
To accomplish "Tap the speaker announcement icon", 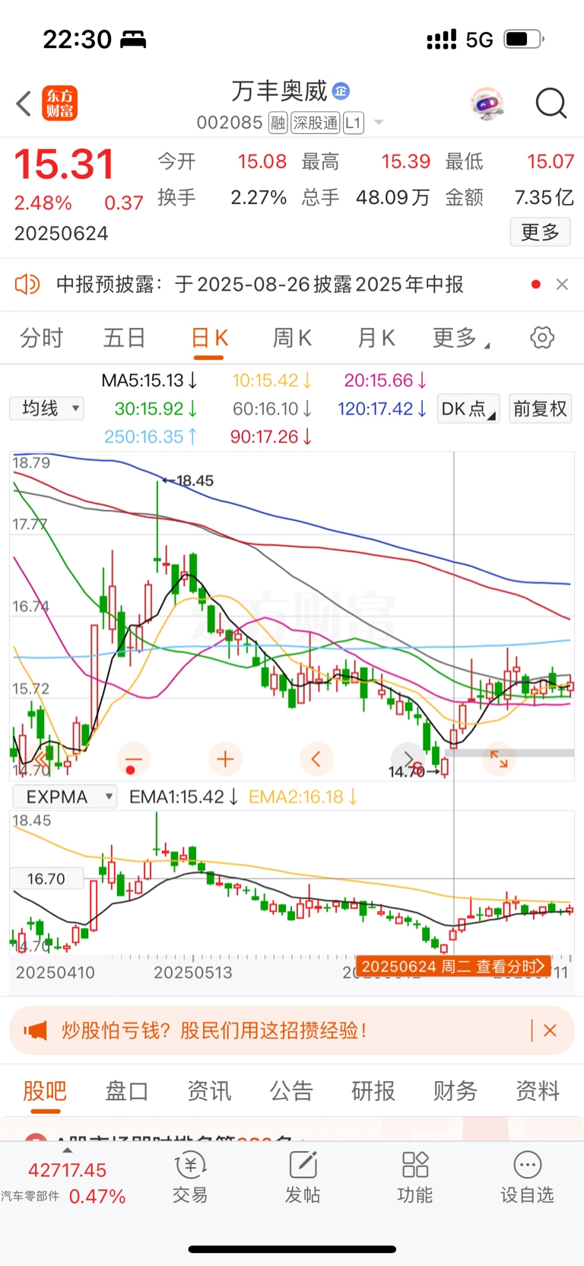I will click(x=27, y=285).
